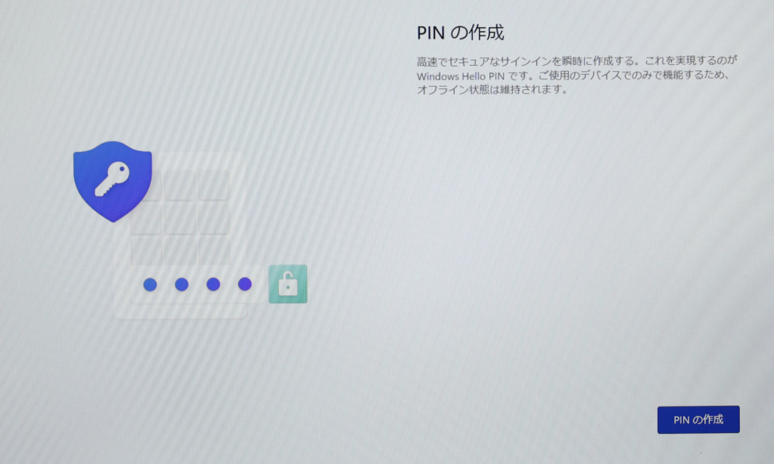
Task: Click the green unlocked padlock icon
Action: (288, 284)
